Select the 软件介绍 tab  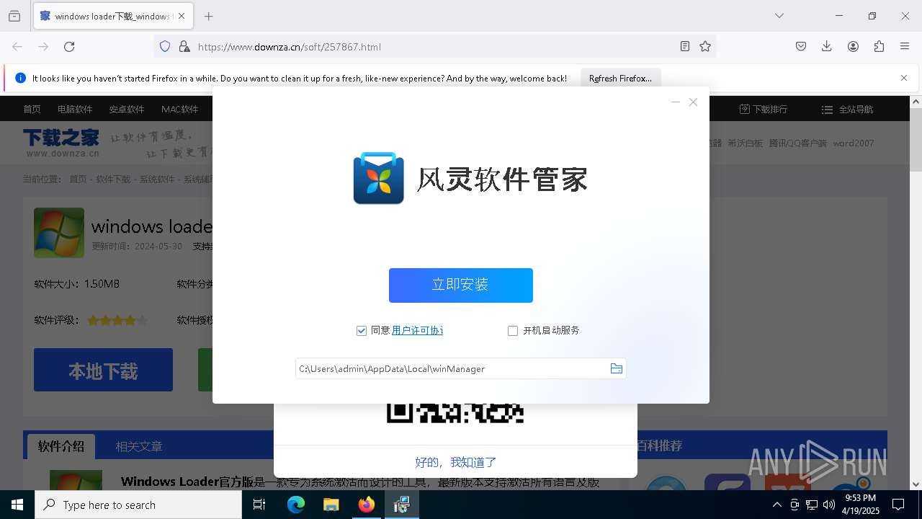click(61, 446)
